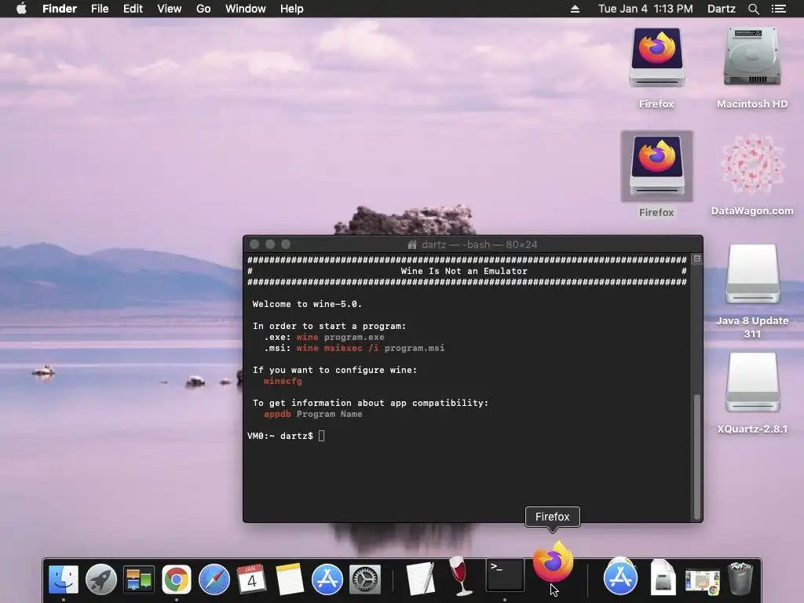Open Spotlight search magnifier
Screen dimensions: 804x603
pyautogui.click(x=753, y=9)
